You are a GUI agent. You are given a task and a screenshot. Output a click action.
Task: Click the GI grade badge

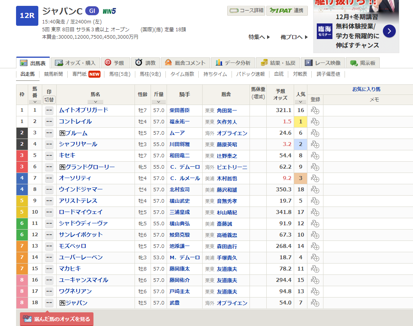[92, 11]
